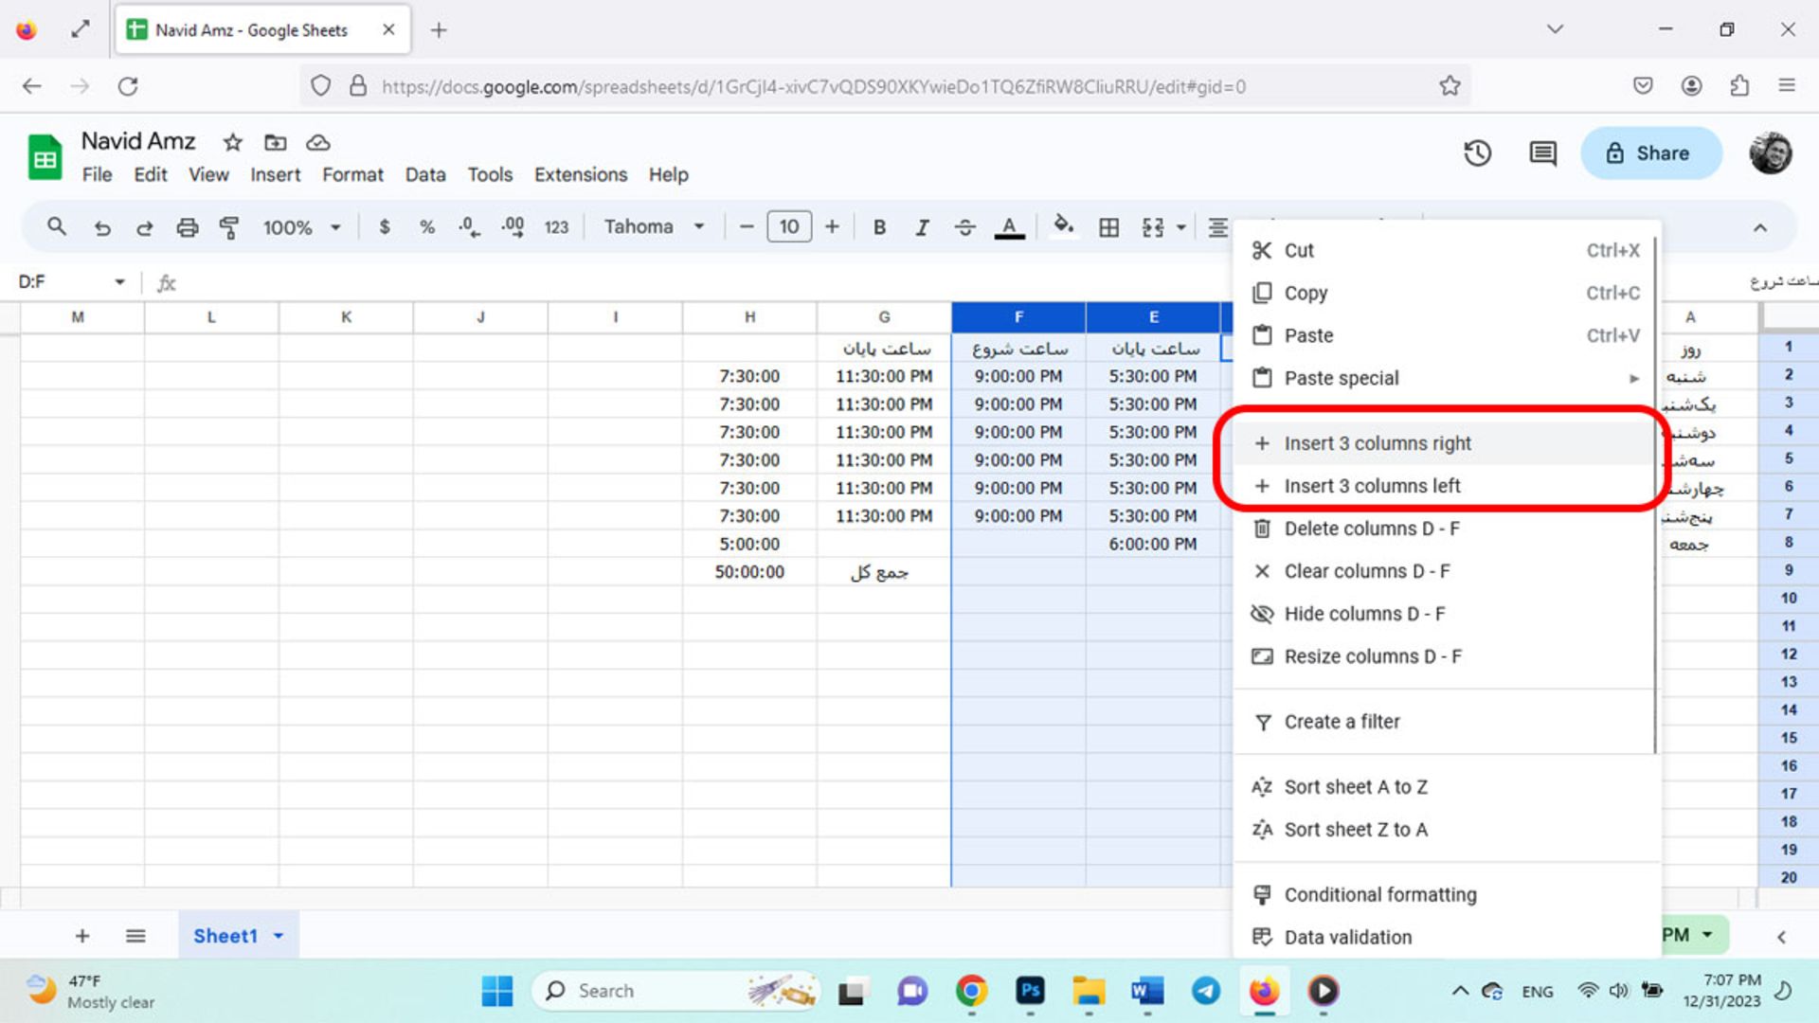The height and width of the screenshot is (1023, 1819).
Task: Select the print icon
Action: click(x=186, y=226)
